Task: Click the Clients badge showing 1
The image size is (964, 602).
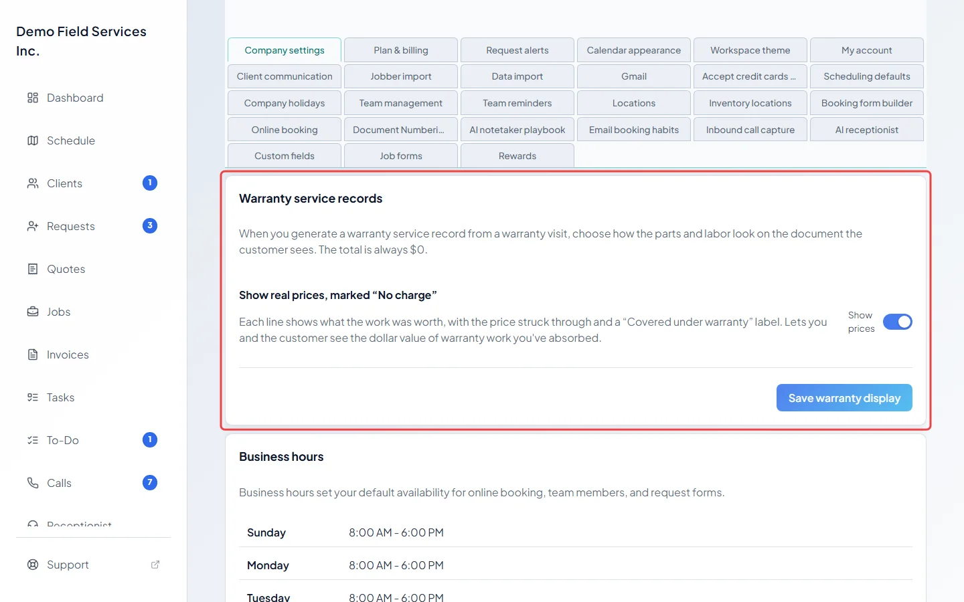Action: (150, 183)
